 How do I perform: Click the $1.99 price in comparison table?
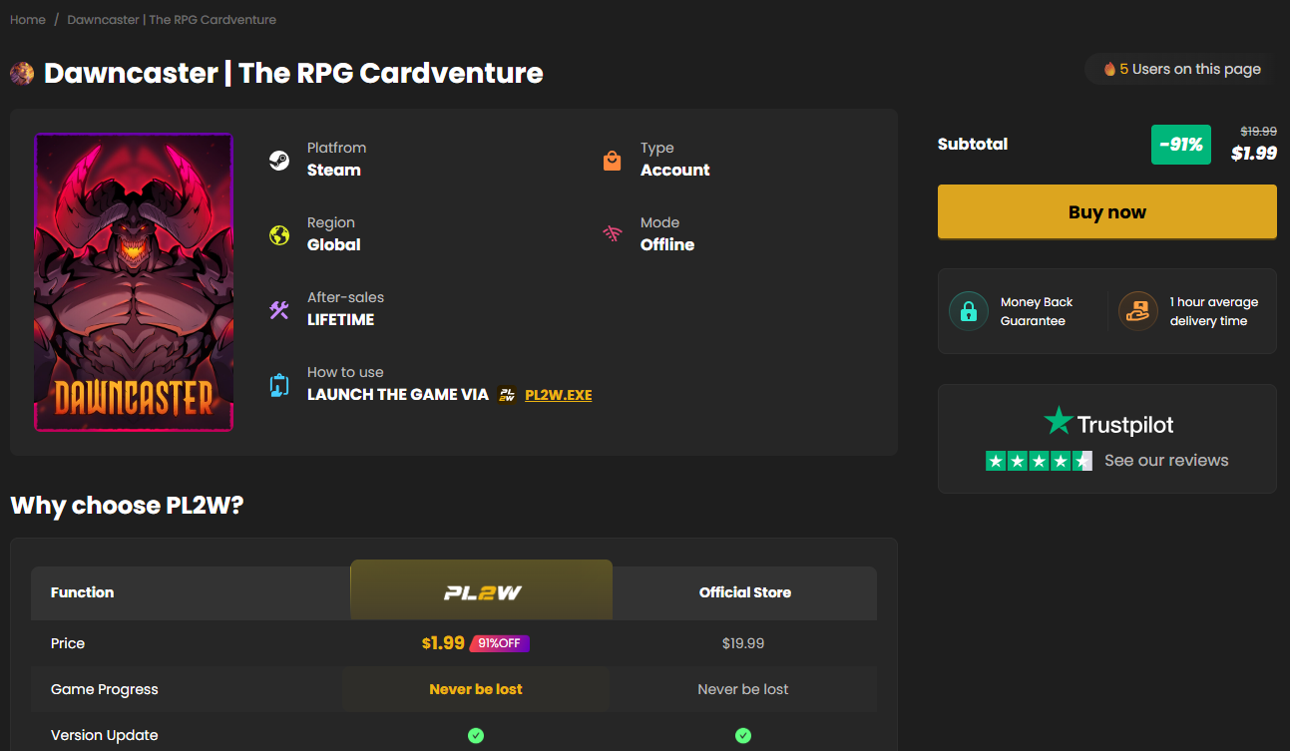point(443,643)
